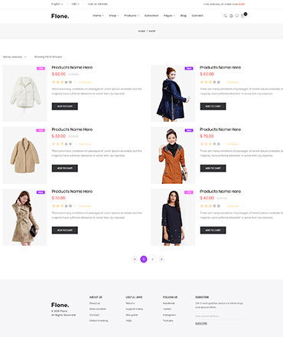Click product title beside the white jacket
This screenshot has height=337, width=283.
pos(72,67)
